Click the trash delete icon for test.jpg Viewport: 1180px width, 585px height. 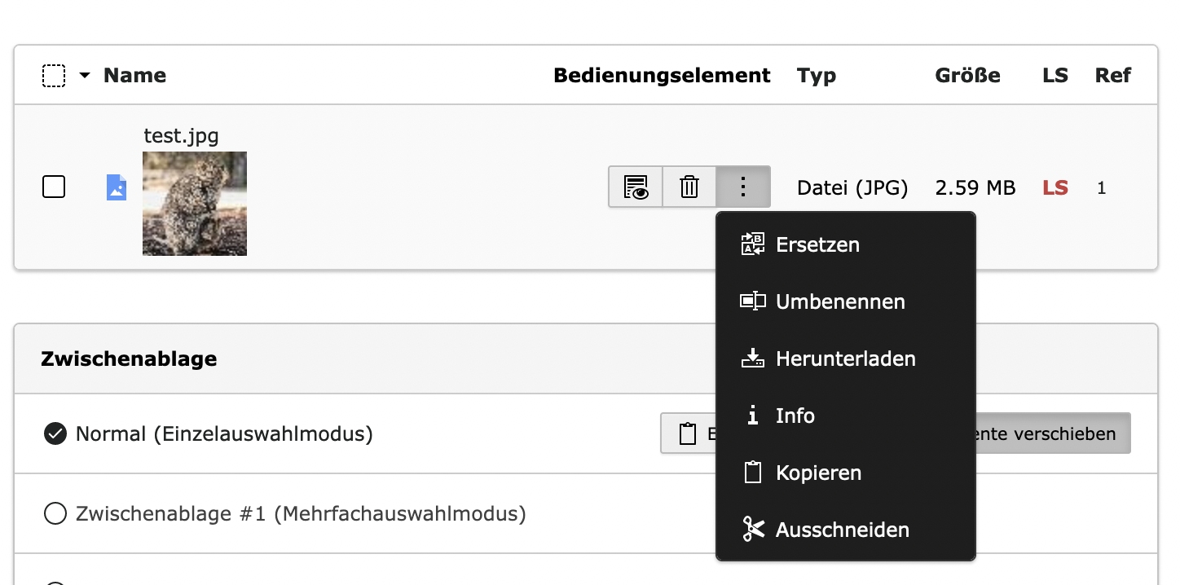(689, 187)
